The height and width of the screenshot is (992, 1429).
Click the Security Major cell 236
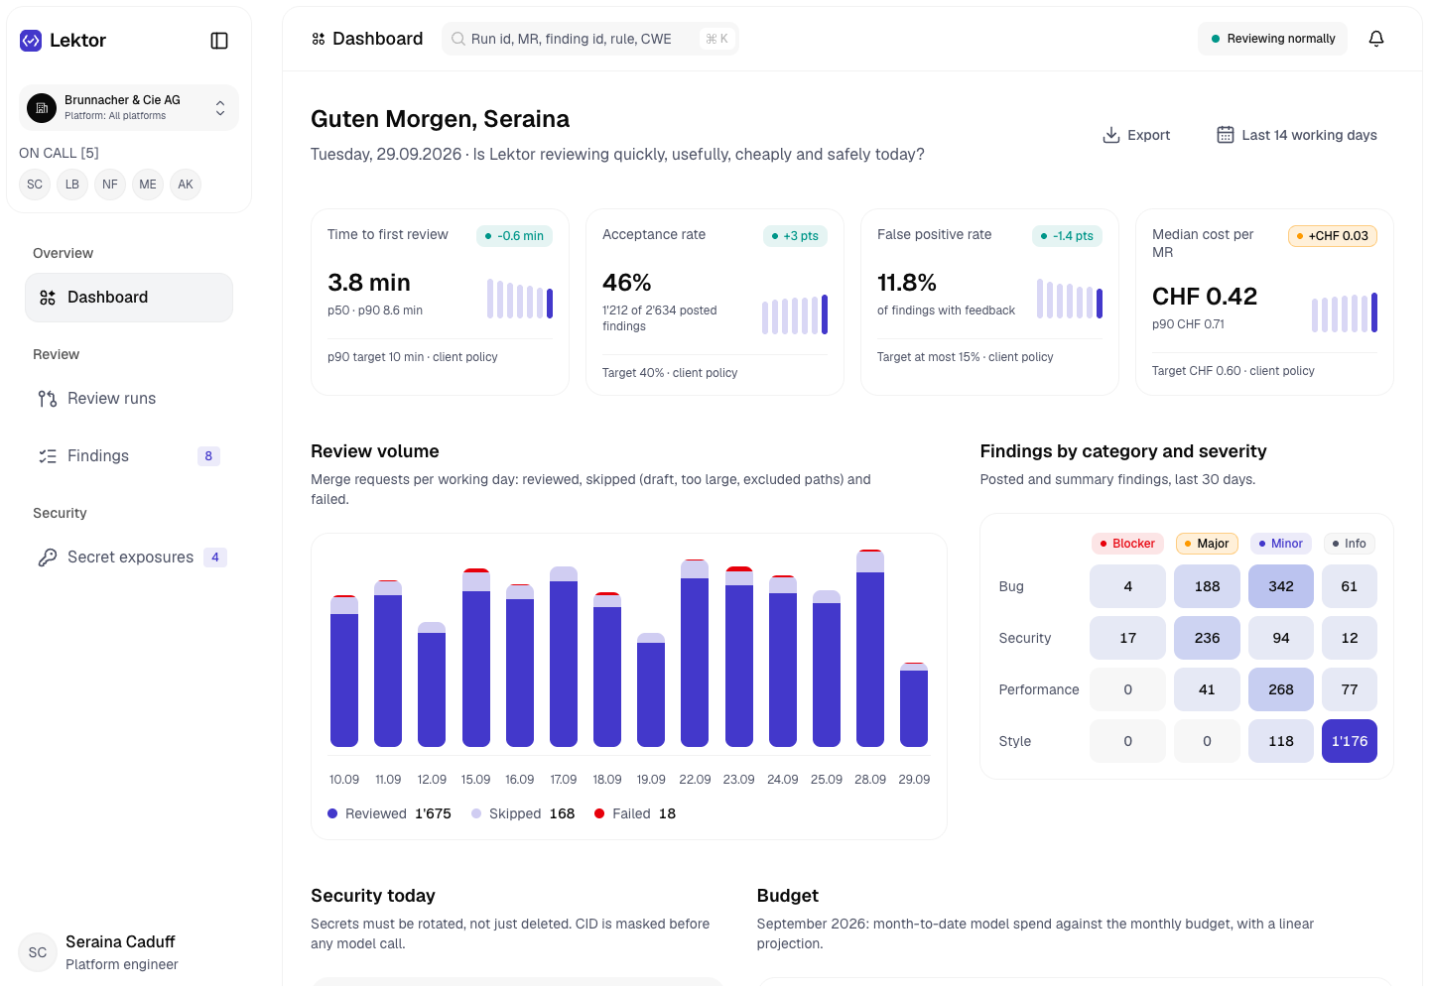point(1207,638)
